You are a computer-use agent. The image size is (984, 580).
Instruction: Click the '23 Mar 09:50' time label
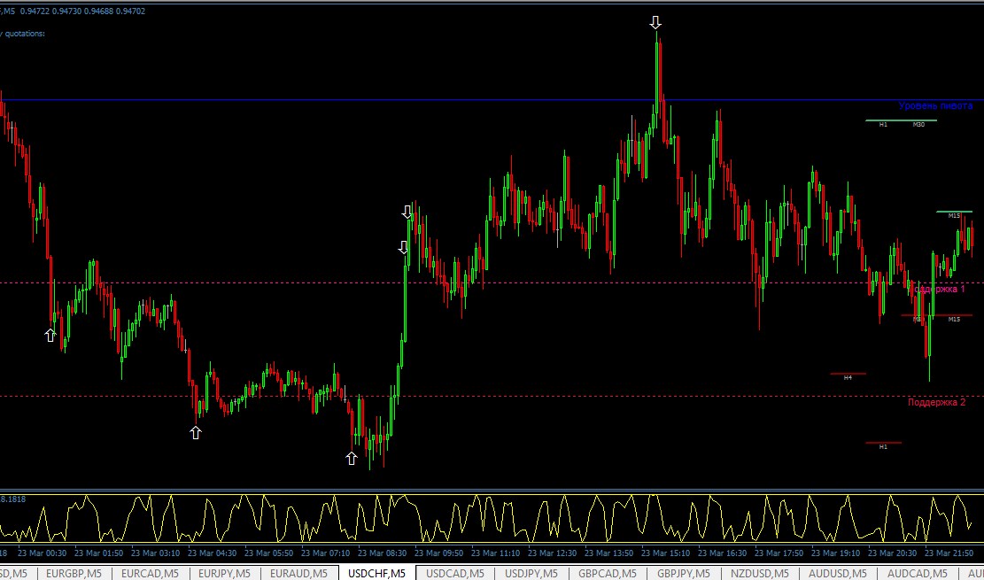point(438,553)
